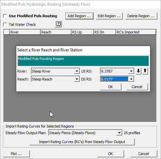Expand the River dropdown showing Steep River
Screen dimensions: 161x159
pyautogui.click(x=77, y=71)
